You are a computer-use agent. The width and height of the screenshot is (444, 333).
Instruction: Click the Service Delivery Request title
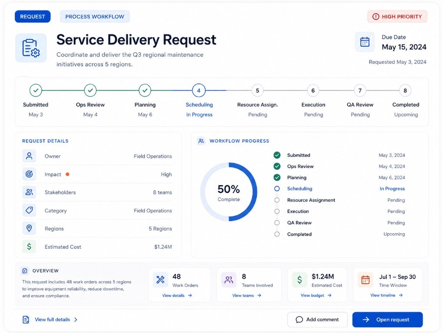pos(136,39)
